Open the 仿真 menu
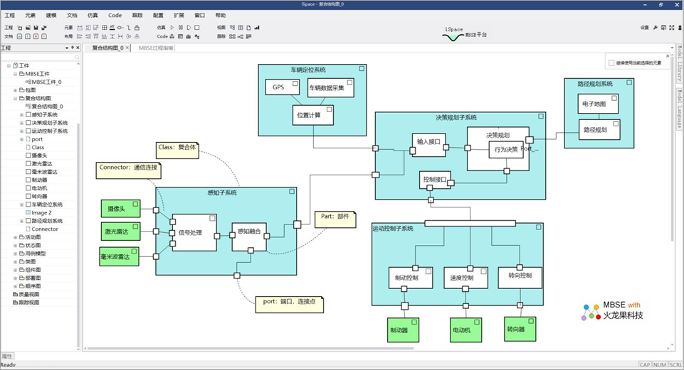Viewport: 684px width, 370px height. click(x=93, y=15)
